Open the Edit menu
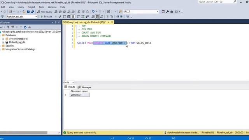The width and height of the screenshot is (249, 140). (3, 7)
